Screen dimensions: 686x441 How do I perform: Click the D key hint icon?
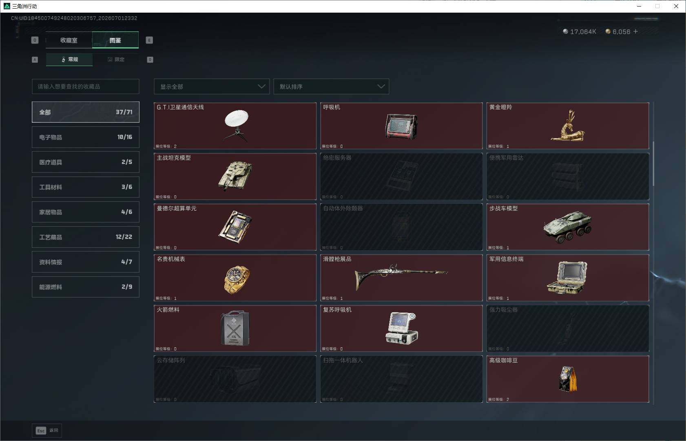[150, 60]
